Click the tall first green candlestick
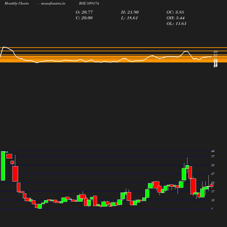This screenshot has width=227, height=227. click(3, 166)
